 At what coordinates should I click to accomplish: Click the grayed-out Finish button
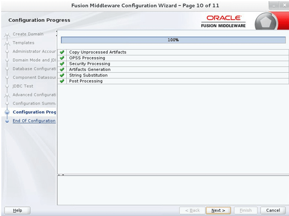pos(245,210)
